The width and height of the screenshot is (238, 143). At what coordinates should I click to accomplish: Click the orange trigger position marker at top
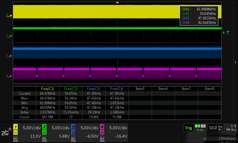point(117,3)
